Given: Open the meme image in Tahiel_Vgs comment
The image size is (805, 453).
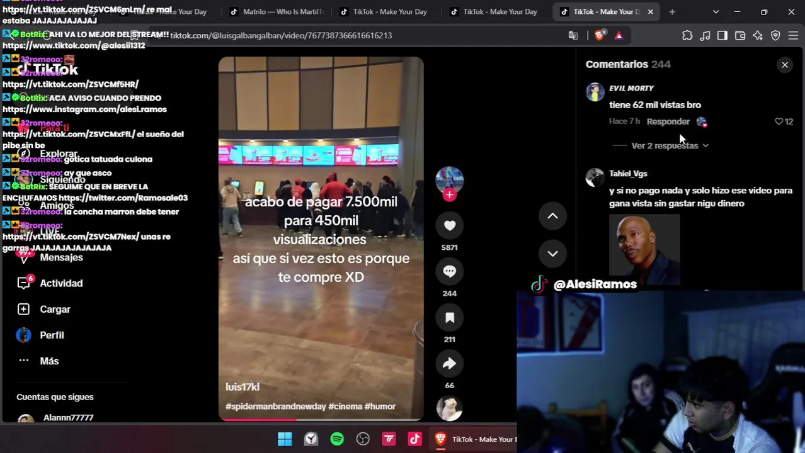Looking at the screenshot, I should click(x=644, y=249).
